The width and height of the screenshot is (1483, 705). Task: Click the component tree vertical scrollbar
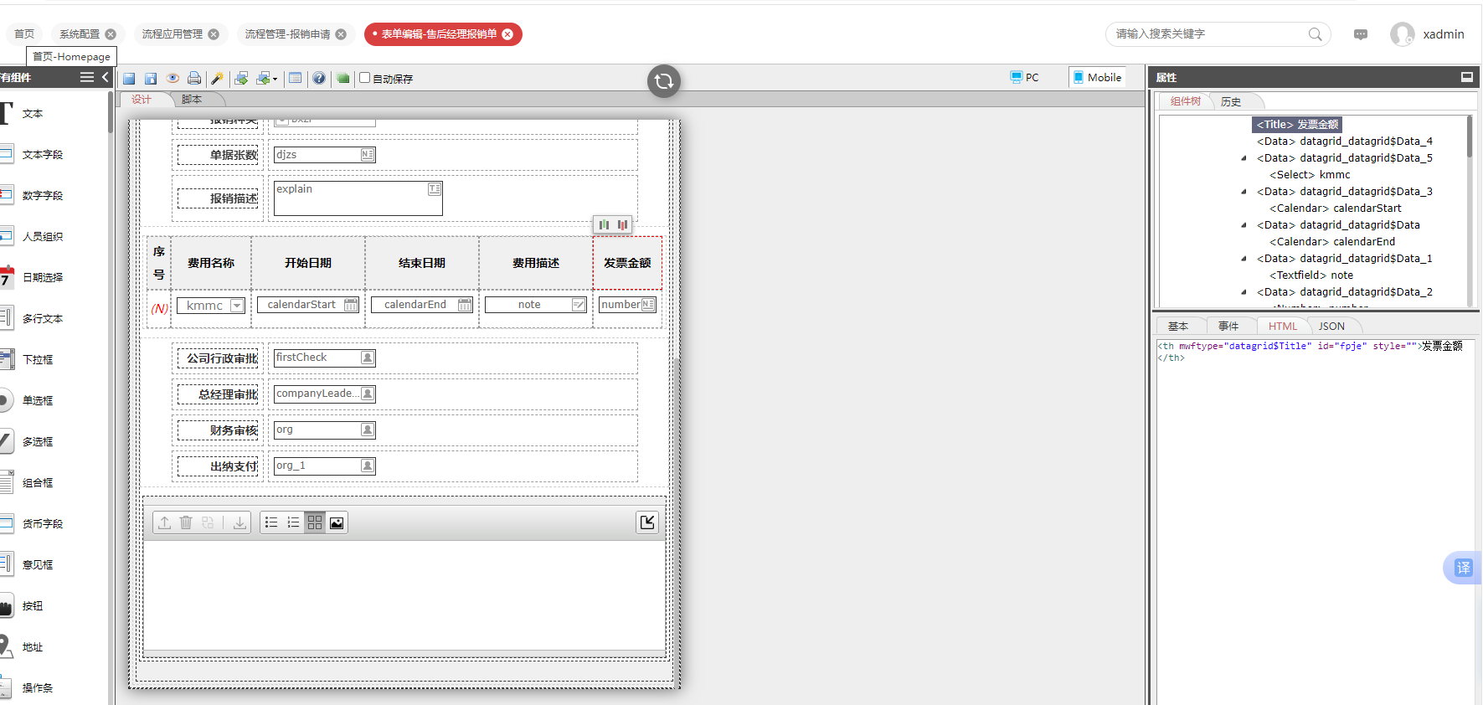click(x=1470, y=136)
